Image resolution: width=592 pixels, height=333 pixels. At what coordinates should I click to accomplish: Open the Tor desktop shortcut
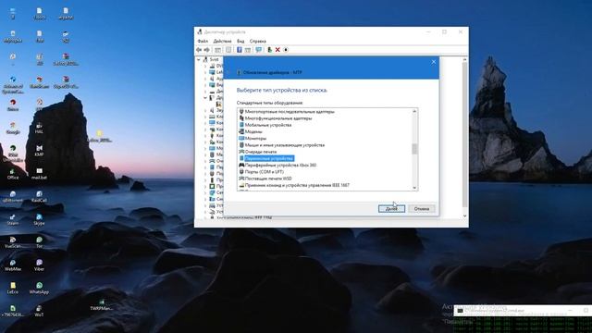pyautogui.click(x=39, y=242)
